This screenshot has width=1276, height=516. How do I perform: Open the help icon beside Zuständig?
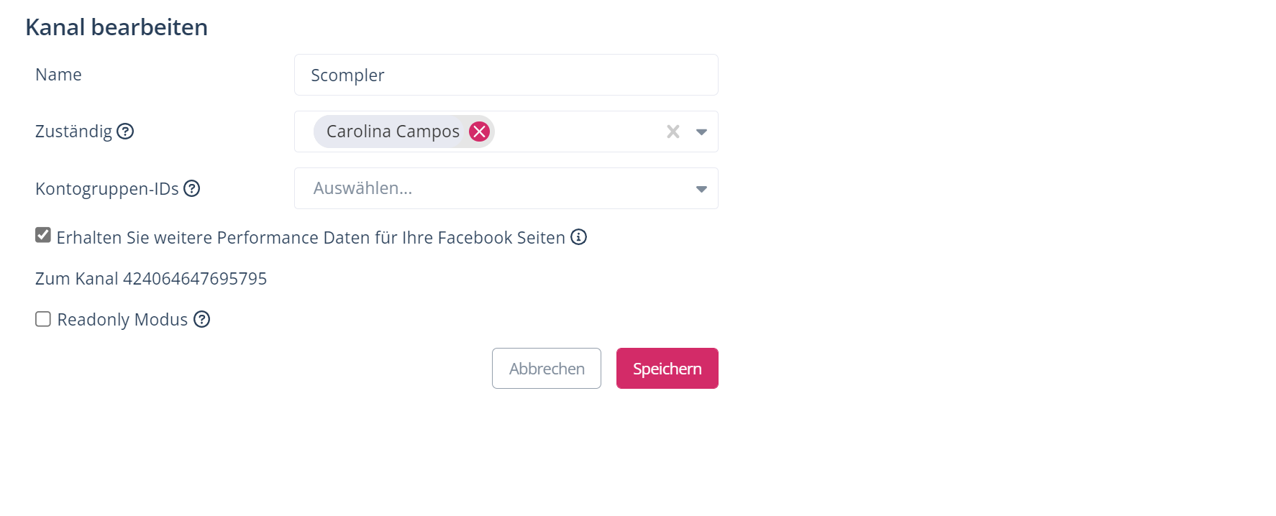tap(125, 132)
